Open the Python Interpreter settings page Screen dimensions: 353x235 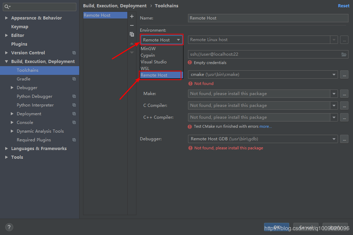pyautogui.click(x=35, y=105)
